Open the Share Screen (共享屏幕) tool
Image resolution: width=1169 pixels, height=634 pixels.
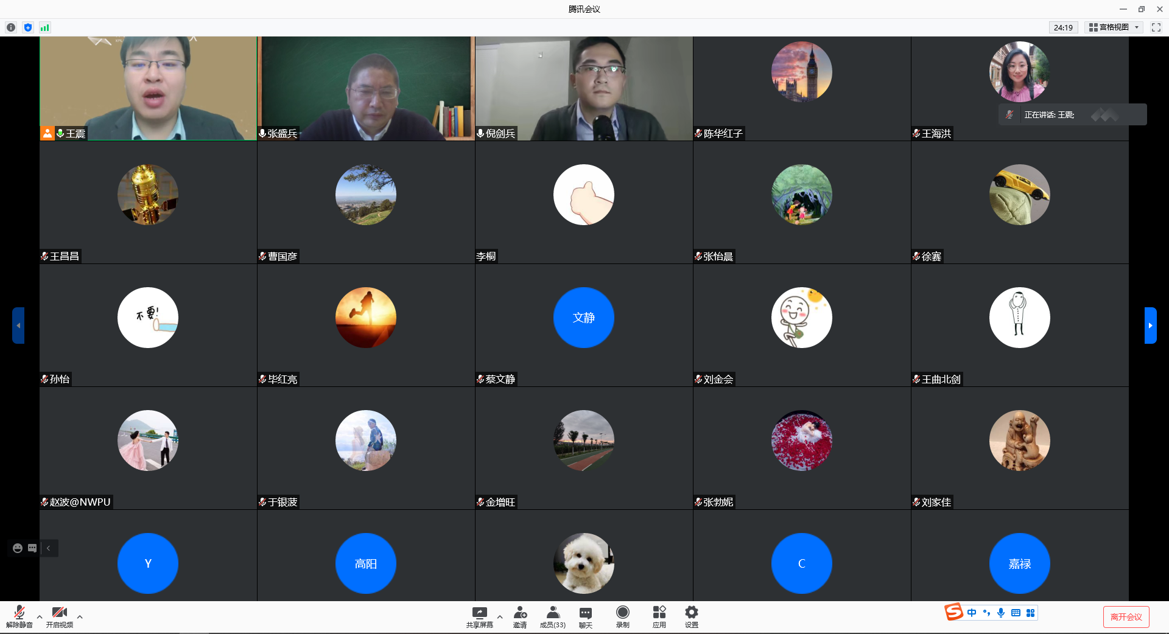479,616
